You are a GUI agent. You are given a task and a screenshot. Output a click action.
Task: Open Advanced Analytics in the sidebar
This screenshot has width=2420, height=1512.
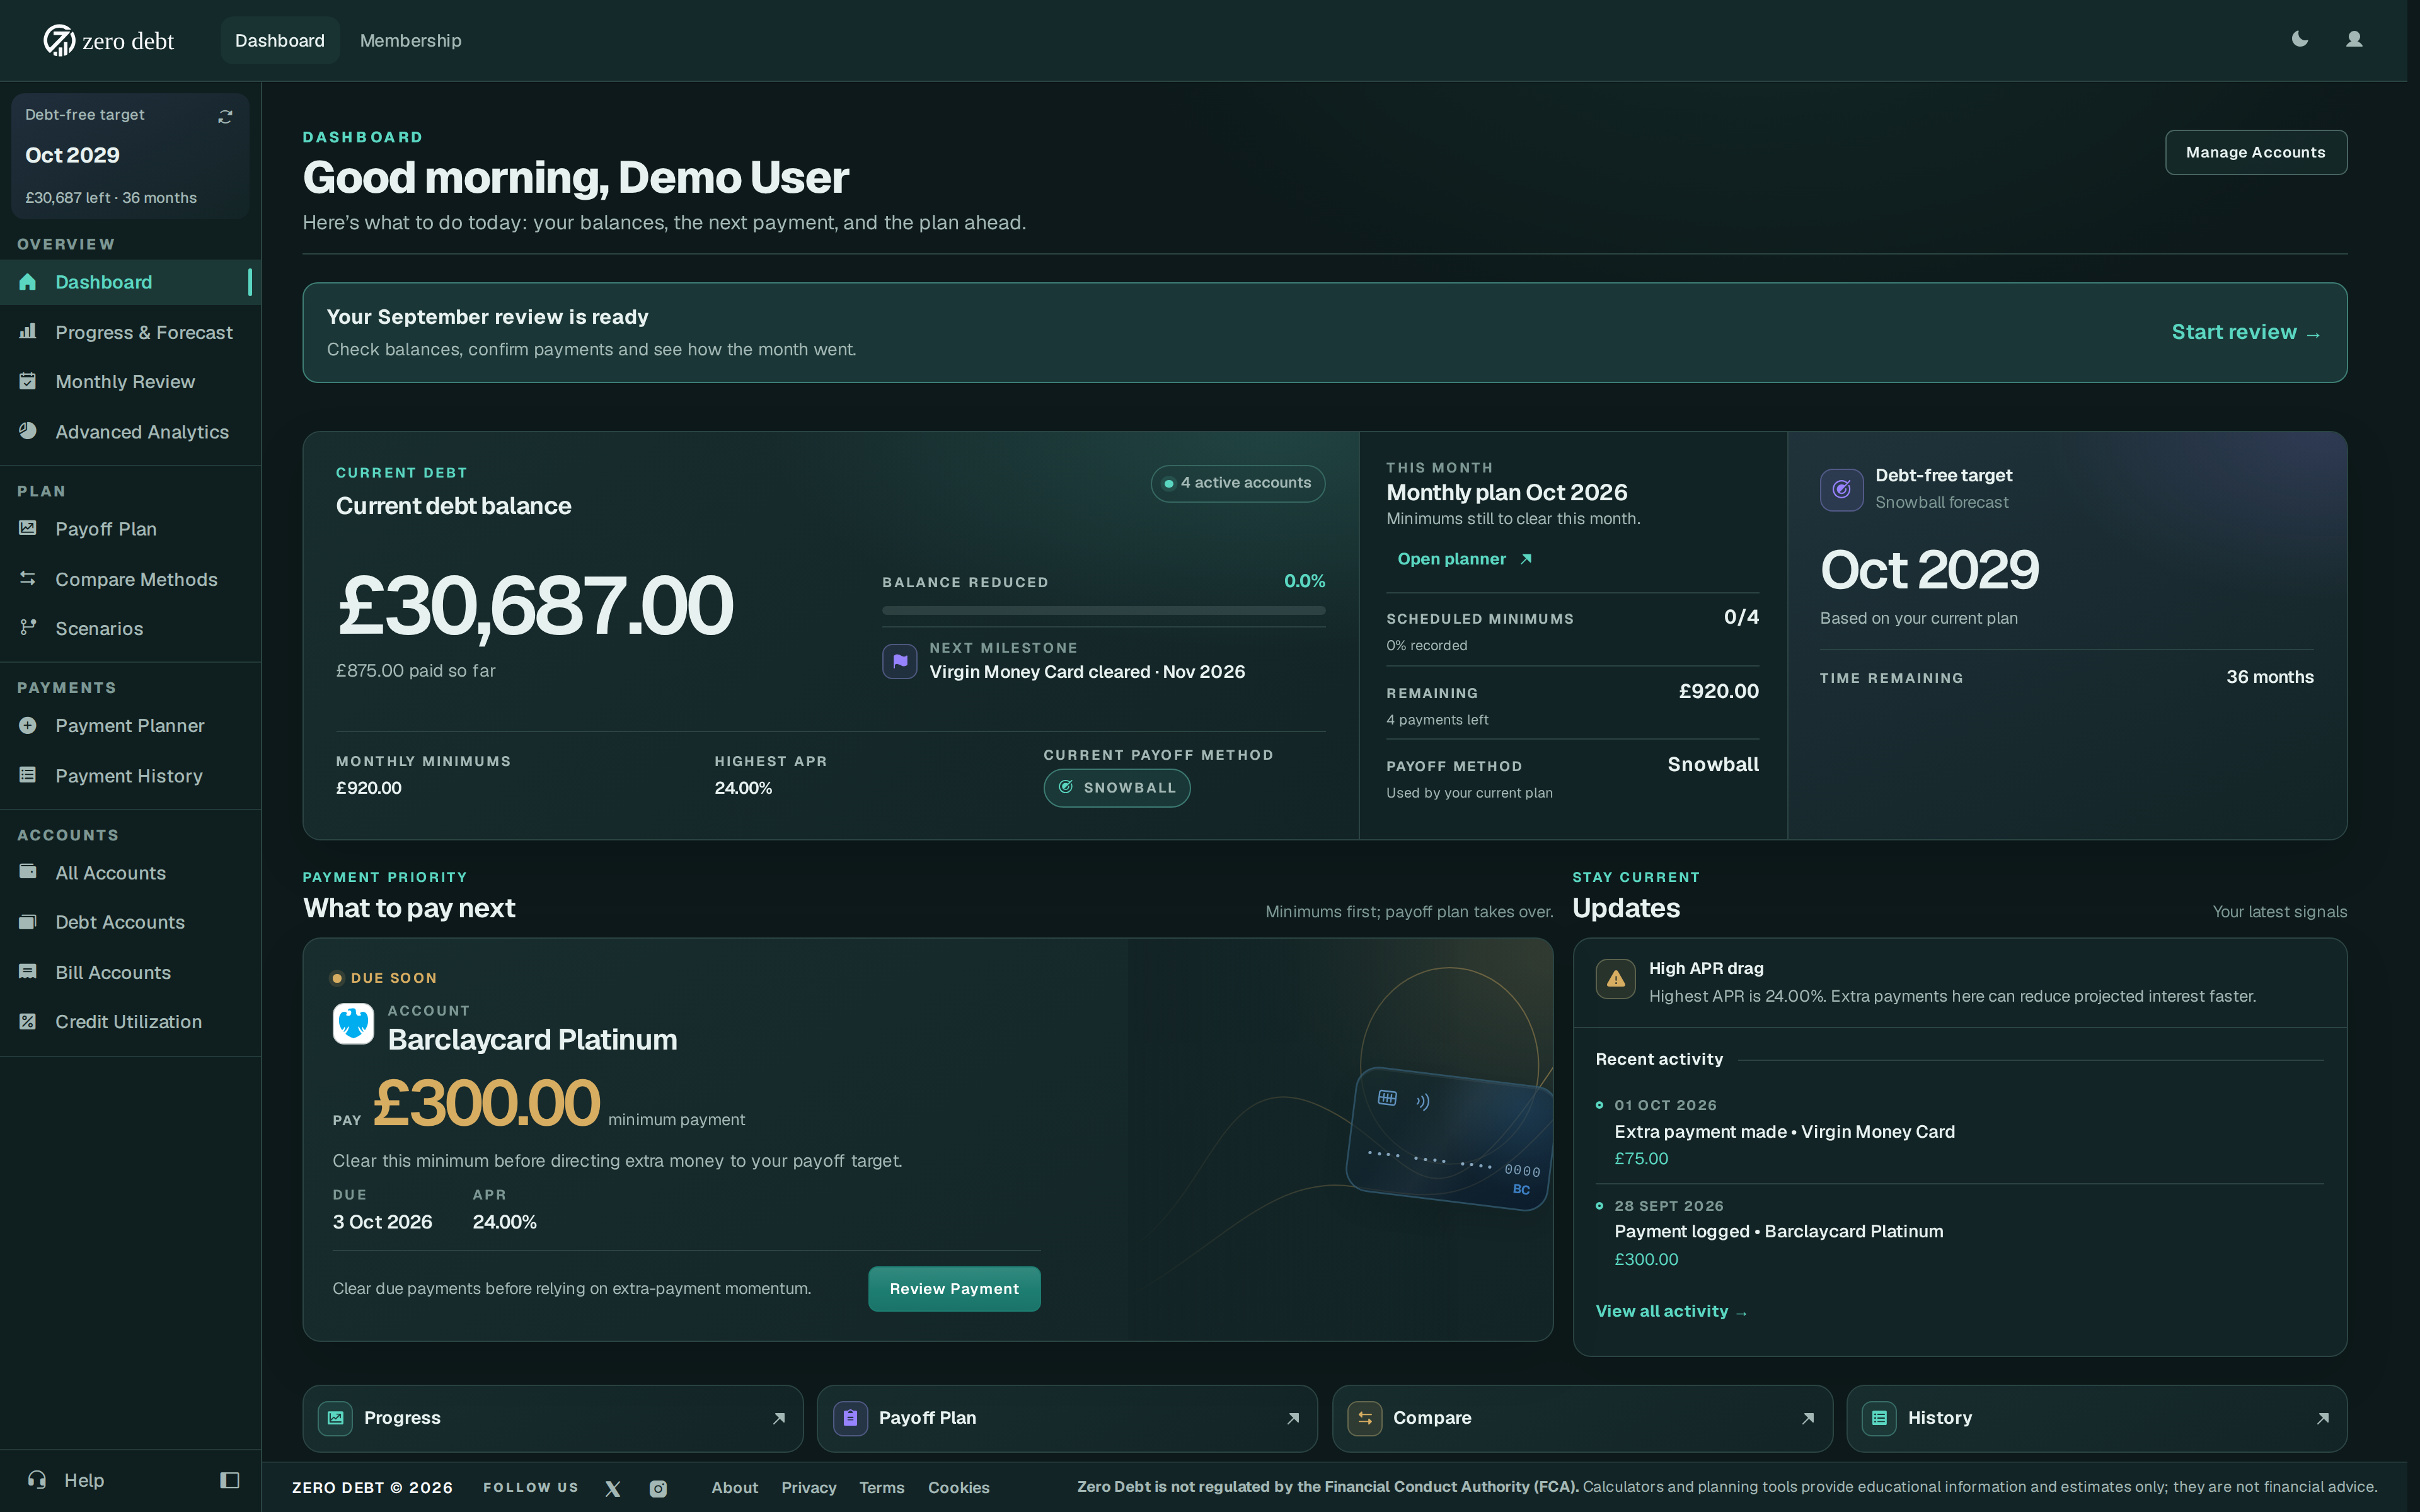[x=130, y=432]
